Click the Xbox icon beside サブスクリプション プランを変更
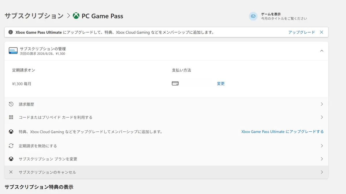The image size is (346, 194). coord(11,159)
